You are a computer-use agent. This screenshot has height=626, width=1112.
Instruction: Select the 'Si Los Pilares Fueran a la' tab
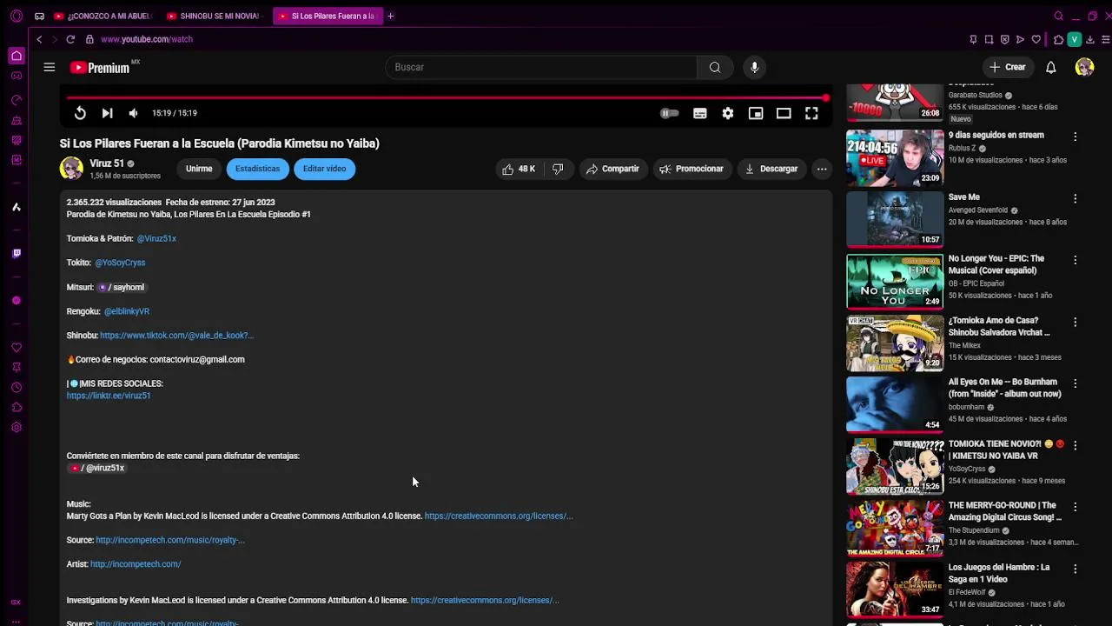click(327, 16)
